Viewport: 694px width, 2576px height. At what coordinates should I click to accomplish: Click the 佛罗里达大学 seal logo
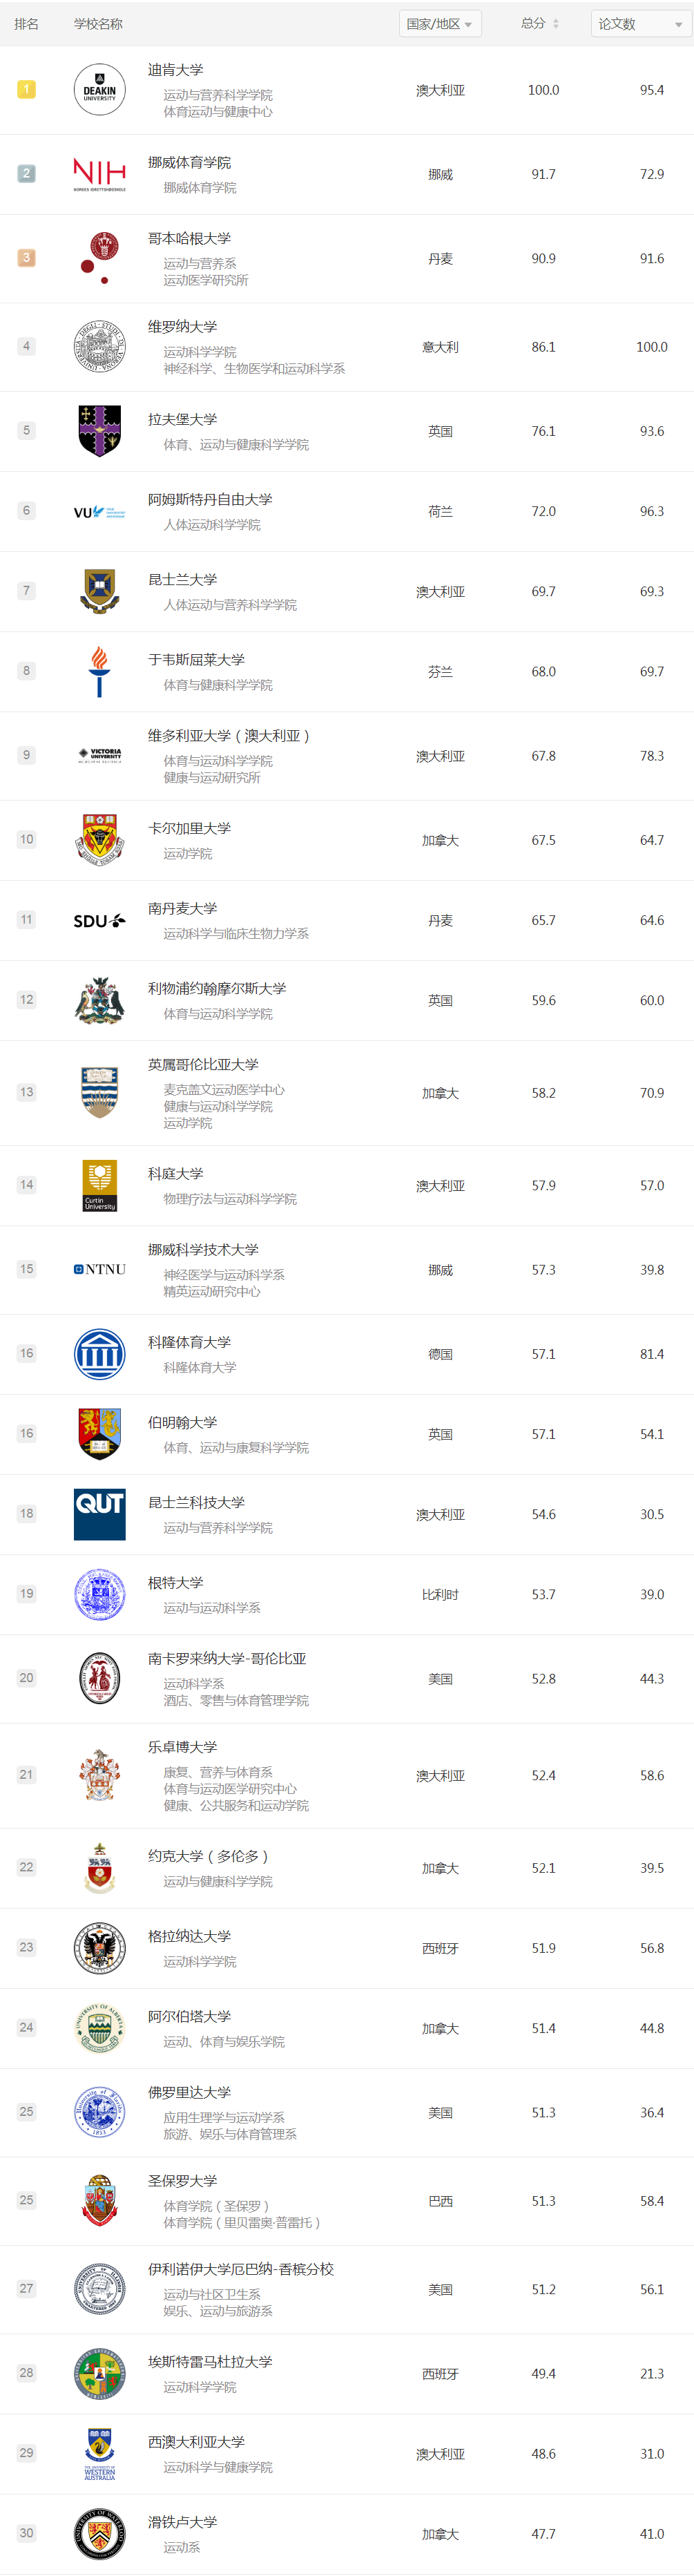[x=100, y=2112]
